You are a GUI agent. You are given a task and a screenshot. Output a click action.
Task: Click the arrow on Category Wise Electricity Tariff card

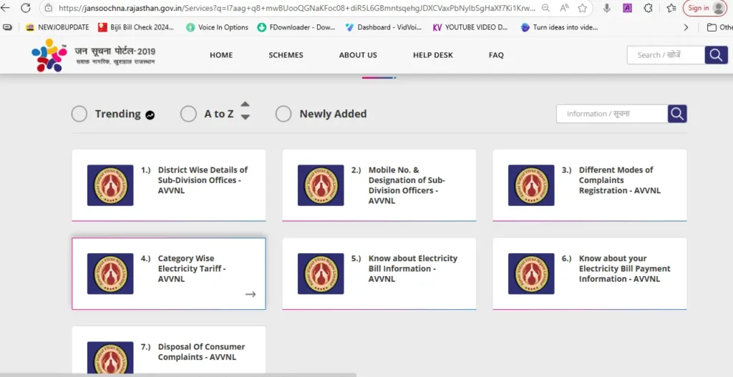[250, 294]
